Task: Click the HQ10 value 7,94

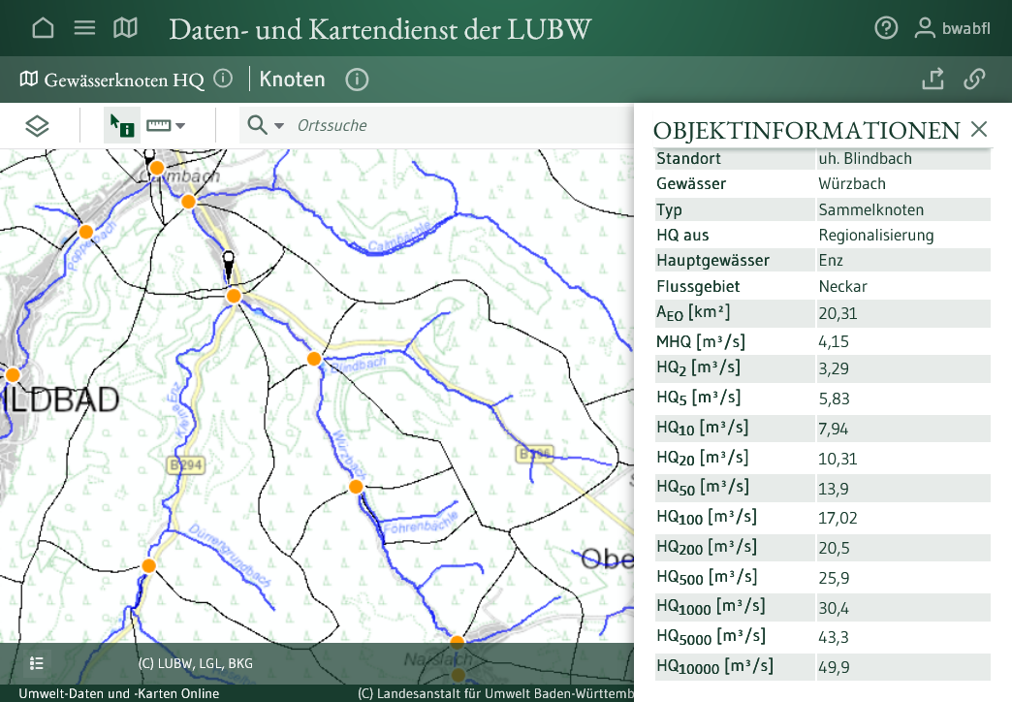Action: [x=834, y=429]
